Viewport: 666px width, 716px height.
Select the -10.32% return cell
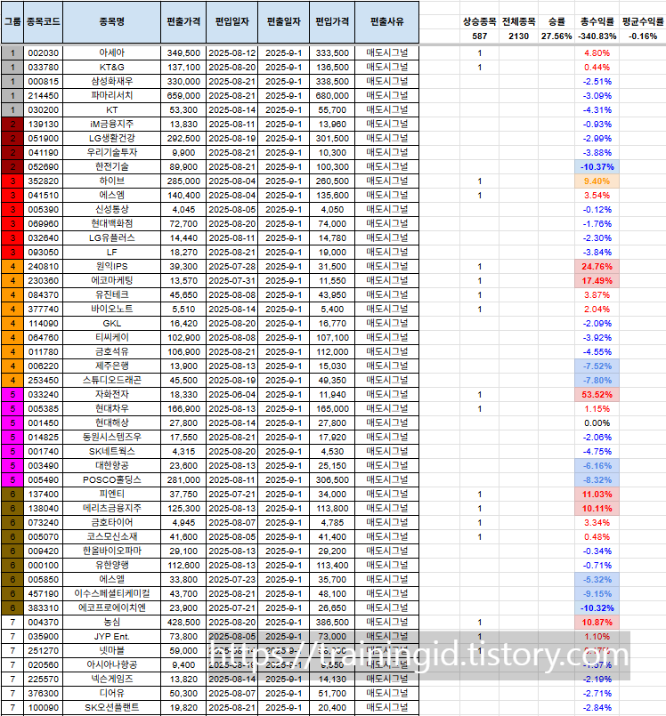point(597,607)
